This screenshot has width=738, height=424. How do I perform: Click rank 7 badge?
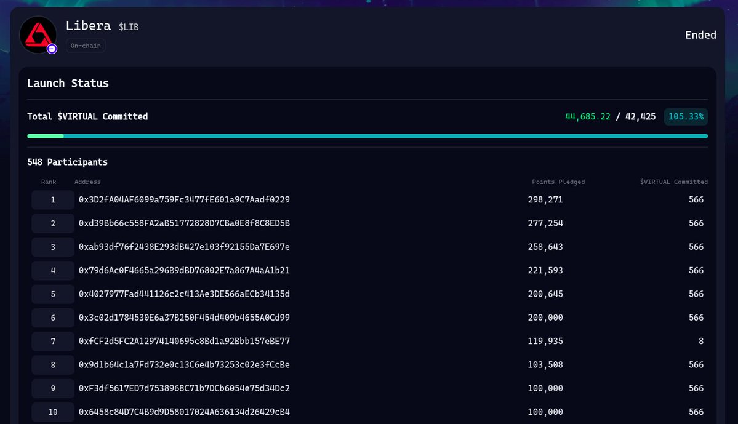point(53,341)
